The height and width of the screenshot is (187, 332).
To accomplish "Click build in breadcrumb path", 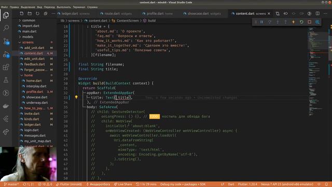I will tap(151, 21).
